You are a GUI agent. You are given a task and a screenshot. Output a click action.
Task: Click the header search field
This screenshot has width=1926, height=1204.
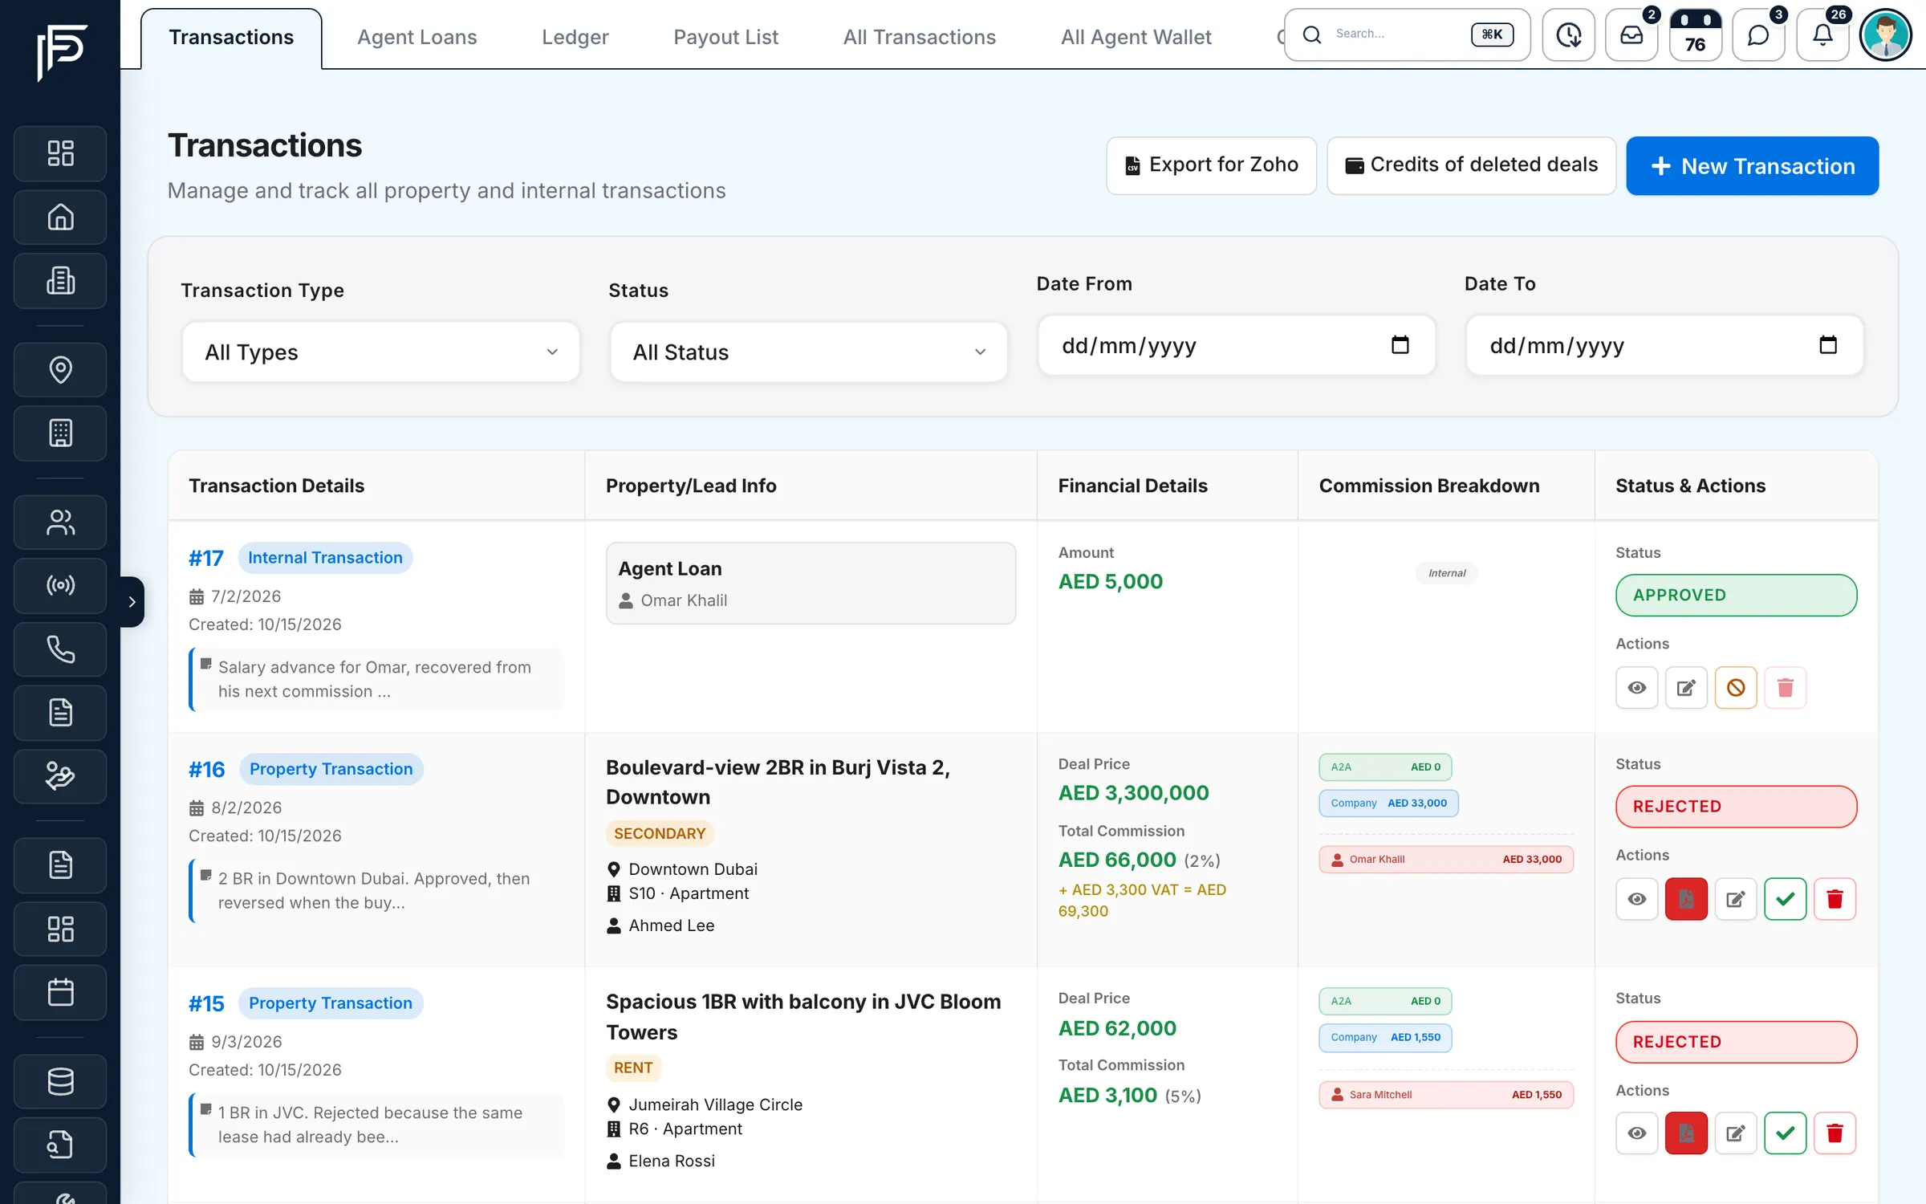pos(1407,35)
